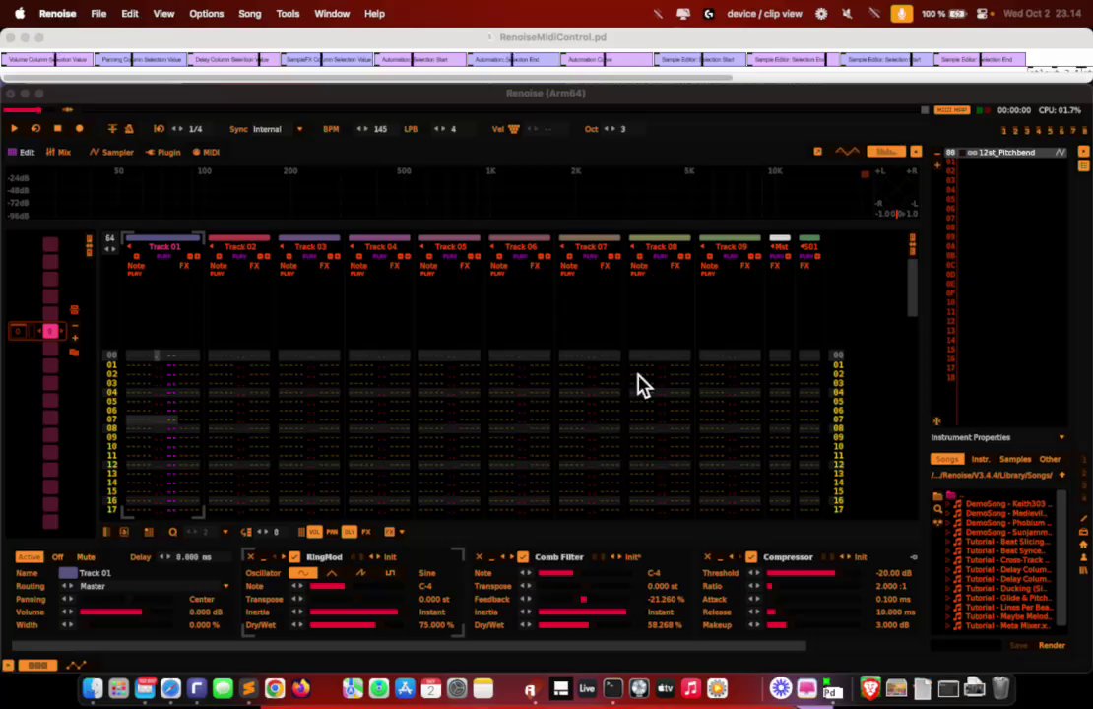The width and height of the screenshot is (1093, 709).
Task: Open the quantize amount dropdown arrow
Action: tap(225, 532)
